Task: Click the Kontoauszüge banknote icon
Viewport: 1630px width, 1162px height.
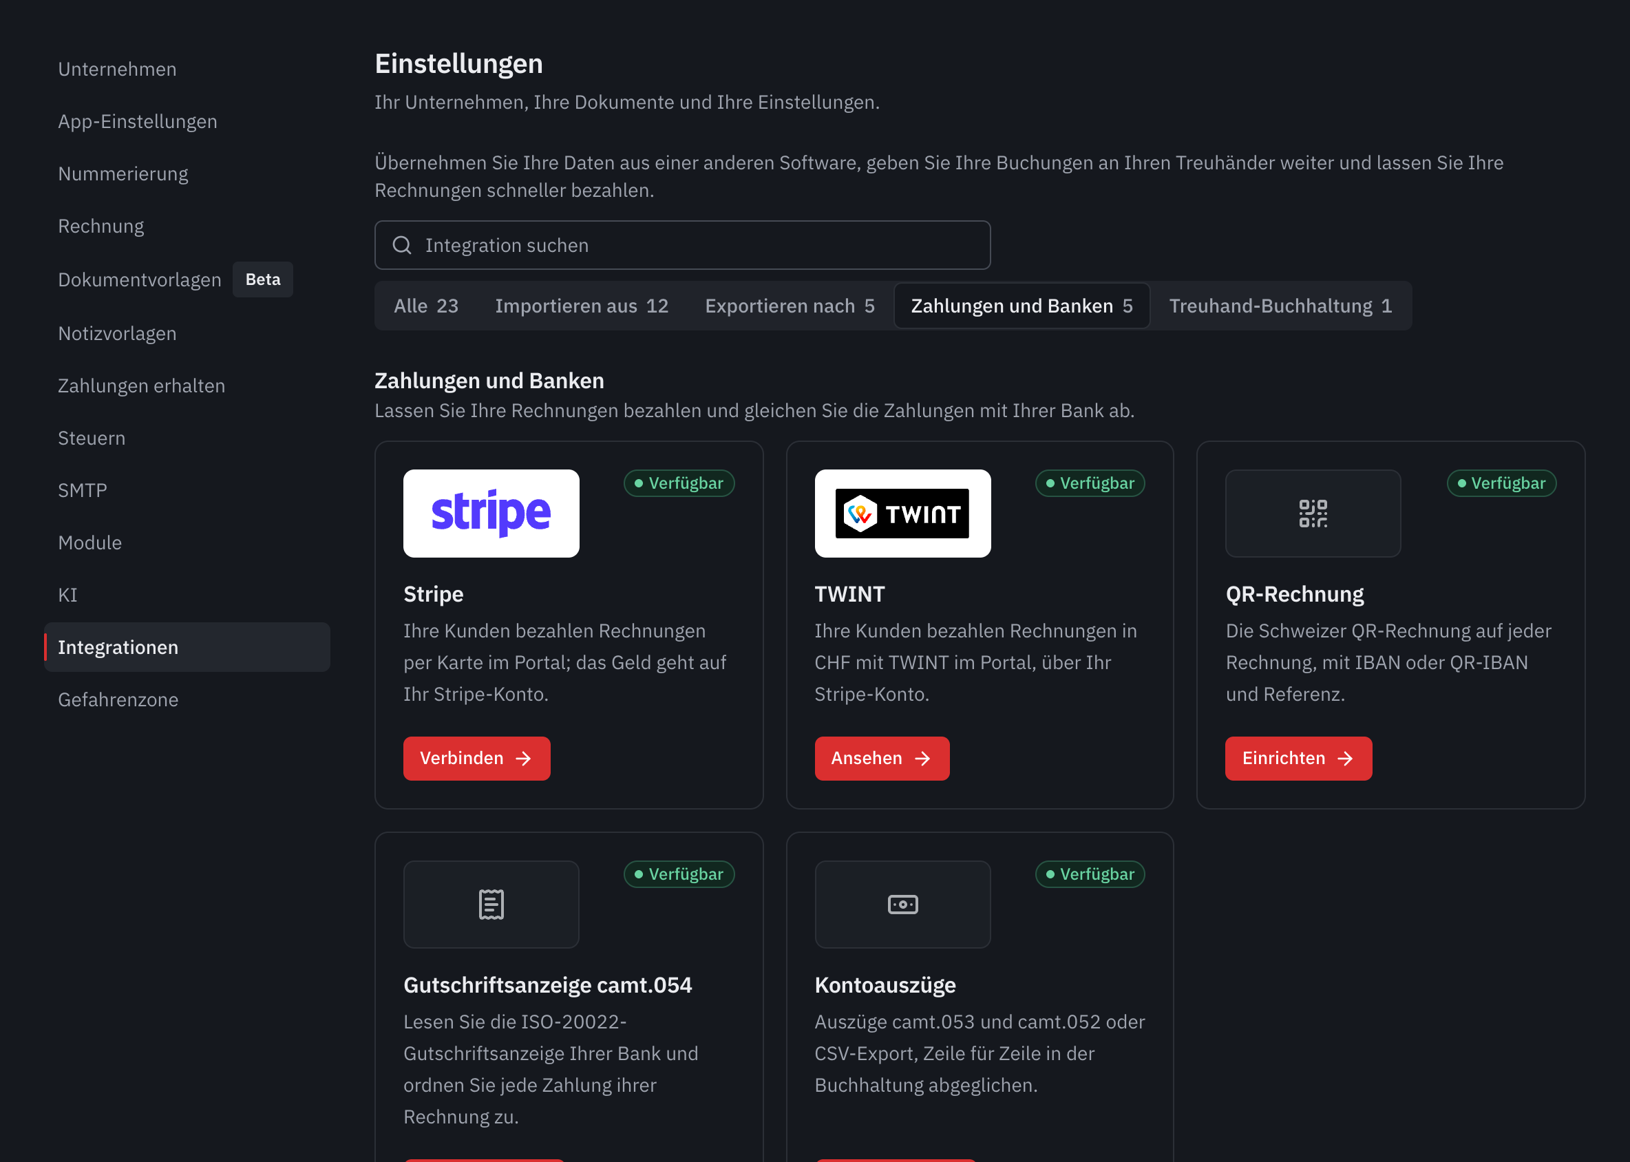Action: pos(902,904)
